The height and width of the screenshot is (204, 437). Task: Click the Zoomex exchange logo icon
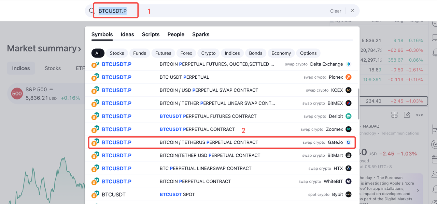tap(348, 129)
